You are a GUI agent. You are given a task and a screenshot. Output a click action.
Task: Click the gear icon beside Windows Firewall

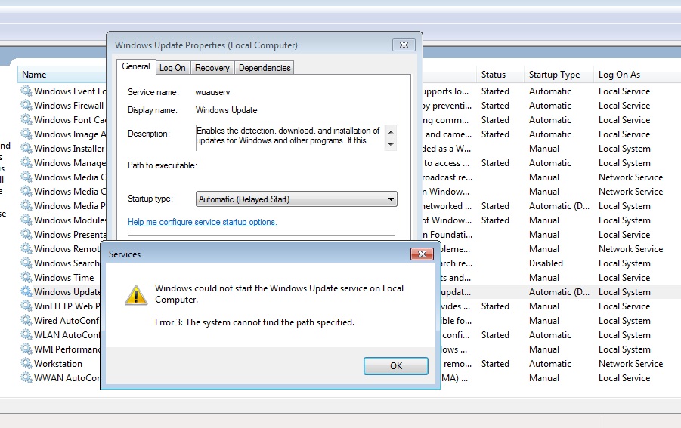click(x=26, y=106)
